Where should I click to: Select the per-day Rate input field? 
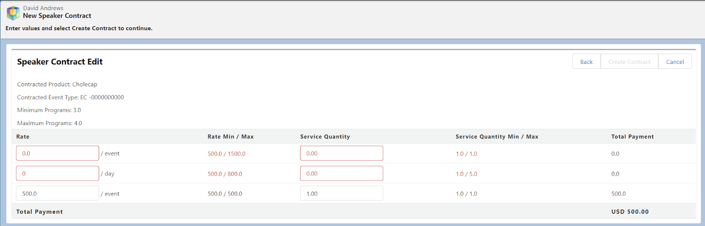click(57, 174)
